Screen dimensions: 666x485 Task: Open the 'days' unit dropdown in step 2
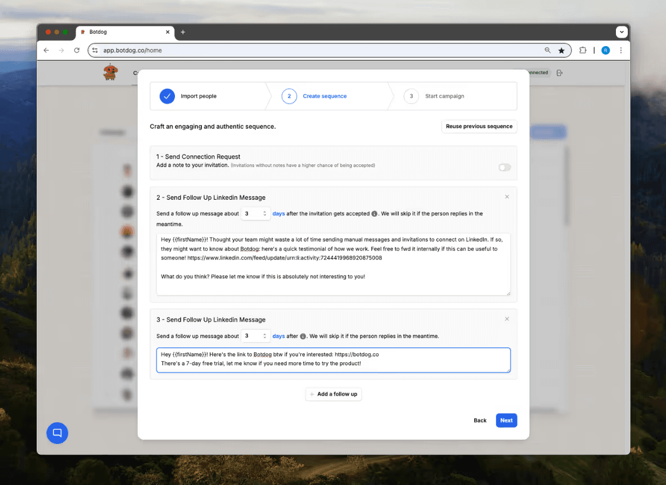tap(278, 214)
